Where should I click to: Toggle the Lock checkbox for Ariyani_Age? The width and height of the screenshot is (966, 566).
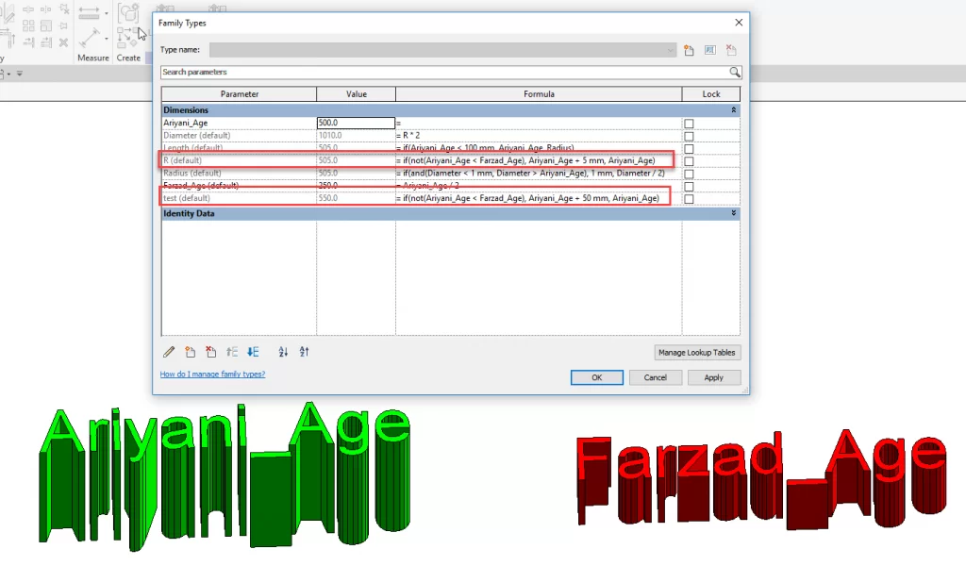pos(689,124)
